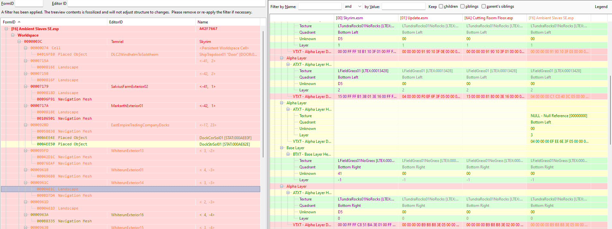The image size is (612, 229).
Task: Select the 00096F91 Navigation Mesh record
Action: (130, 99)
